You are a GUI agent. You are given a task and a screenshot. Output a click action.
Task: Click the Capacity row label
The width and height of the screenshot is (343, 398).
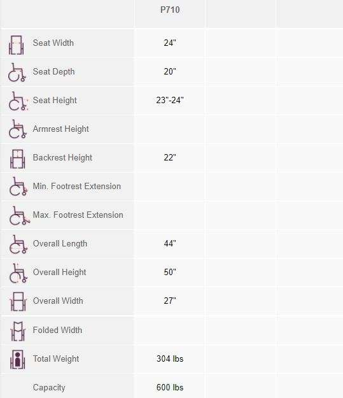(x=49, y=387)
